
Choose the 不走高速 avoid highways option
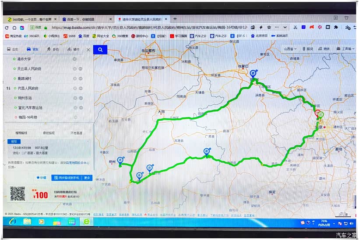click(x=76, y=133)
